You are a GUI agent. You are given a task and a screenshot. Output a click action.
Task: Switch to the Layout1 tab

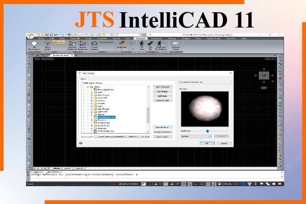(x=67, y=168)
